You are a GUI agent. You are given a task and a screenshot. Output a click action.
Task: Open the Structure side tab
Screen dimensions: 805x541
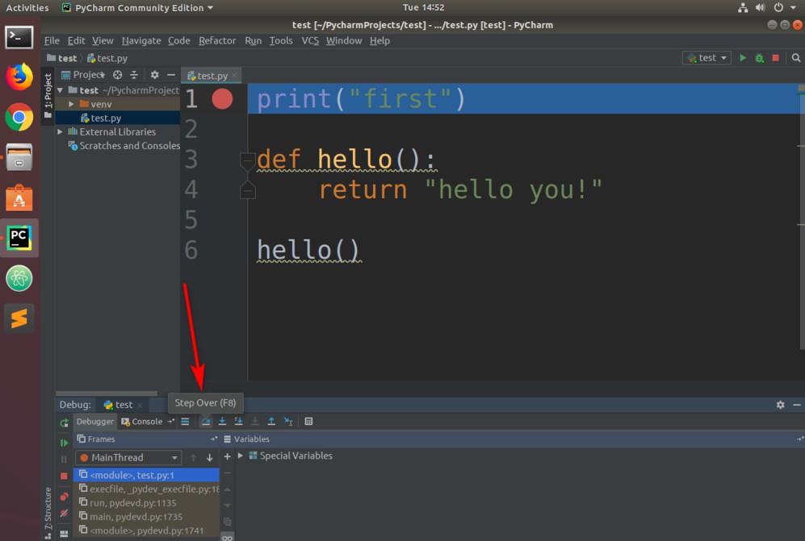point(48,513)
